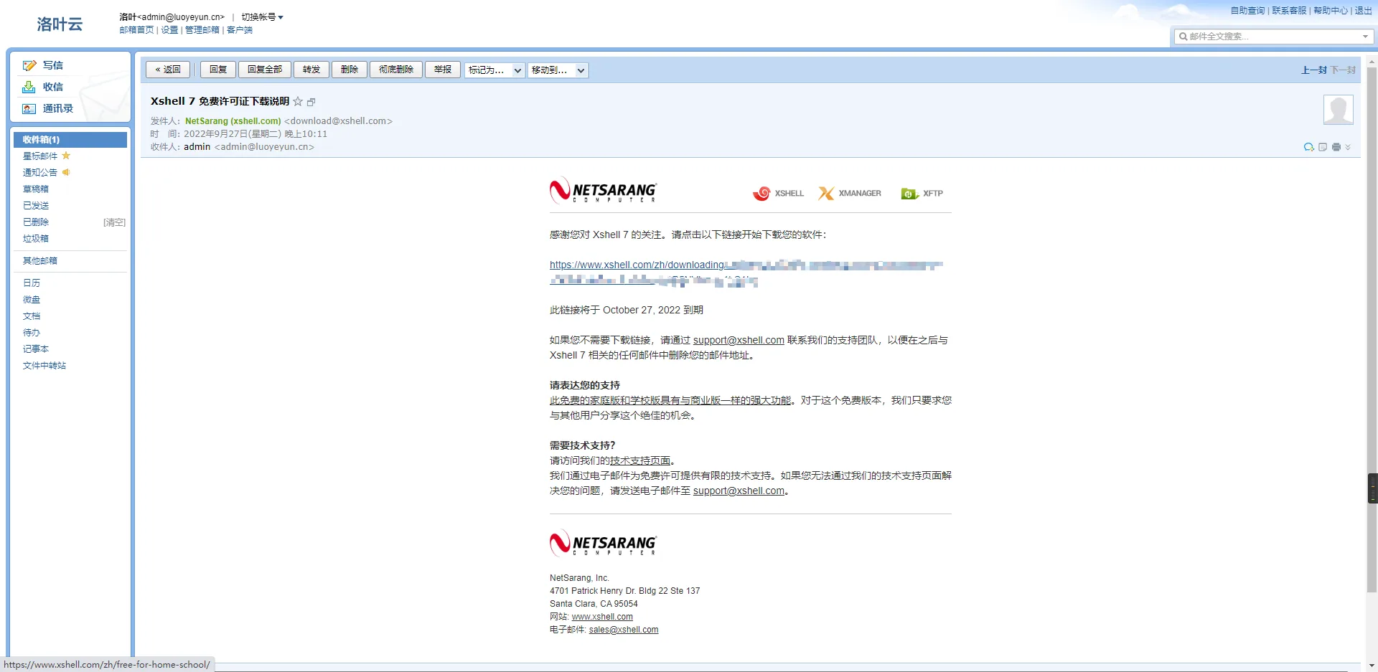Open the 记事本 notepad item

pos(36,349)
